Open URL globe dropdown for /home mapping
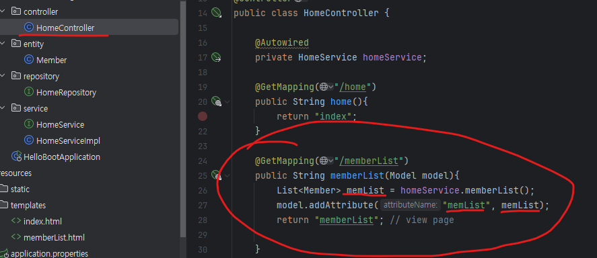Image resolution: width=597 pixels, height=258 pixels. tap(326, 87)
